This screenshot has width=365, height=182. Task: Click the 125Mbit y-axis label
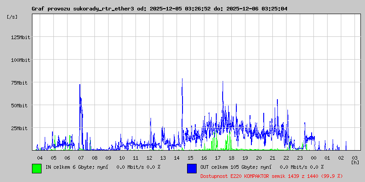pos(19,37)
